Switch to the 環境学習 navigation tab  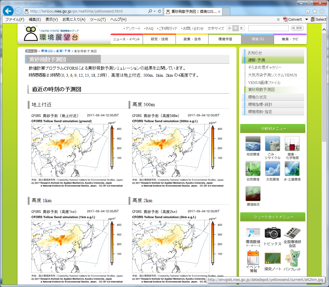tap(225, 39)
